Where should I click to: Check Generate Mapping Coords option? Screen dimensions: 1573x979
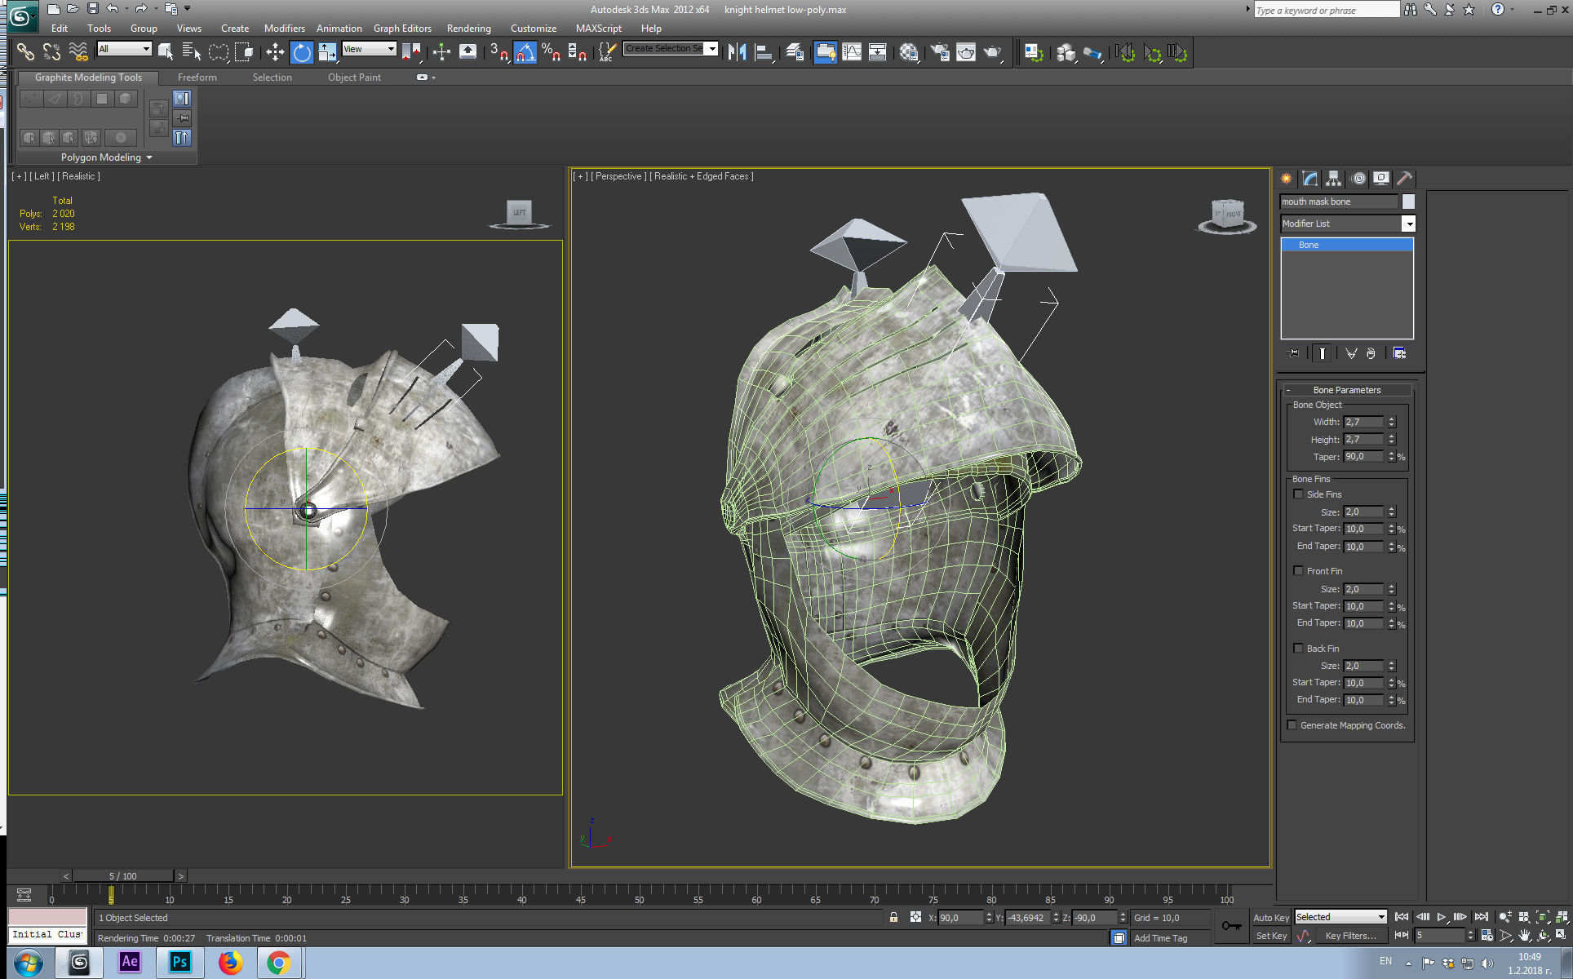pos(1292,725)
